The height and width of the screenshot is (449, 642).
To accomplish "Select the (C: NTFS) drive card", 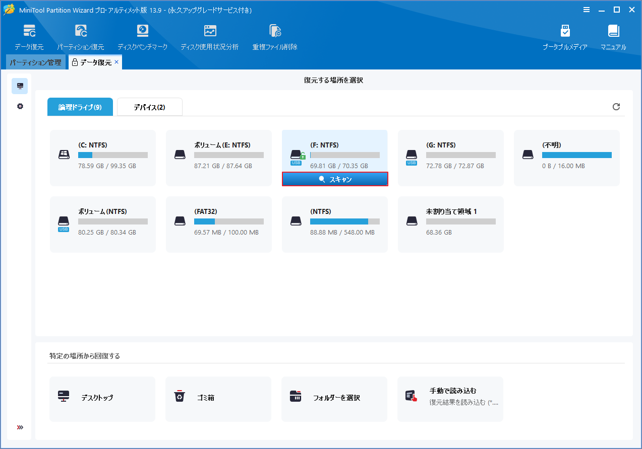I will pos(103,158).
